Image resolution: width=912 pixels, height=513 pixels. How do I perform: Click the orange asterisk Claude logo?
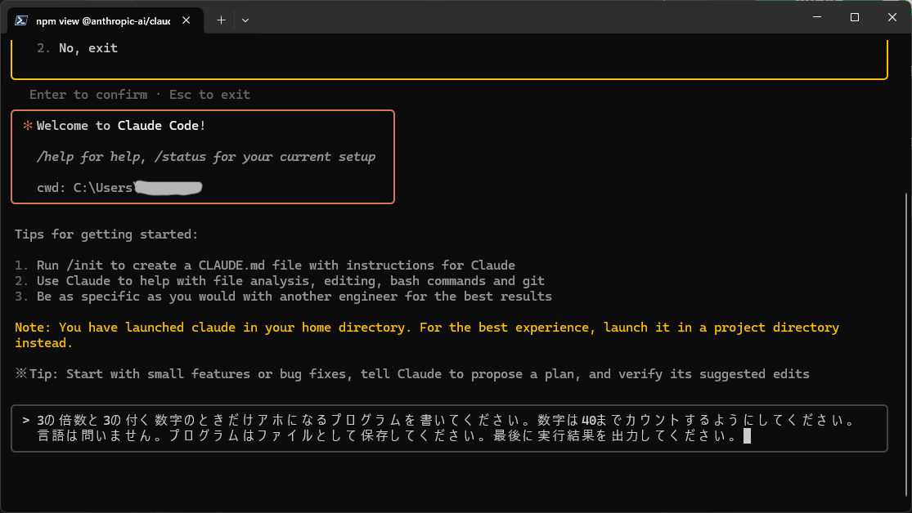coord(27,126)
